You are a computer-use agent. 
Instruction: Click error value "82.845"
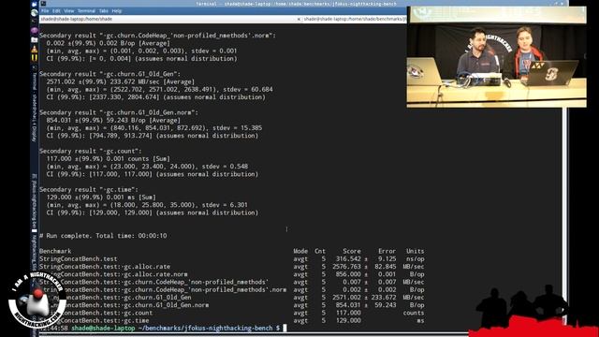pos(385,266)
